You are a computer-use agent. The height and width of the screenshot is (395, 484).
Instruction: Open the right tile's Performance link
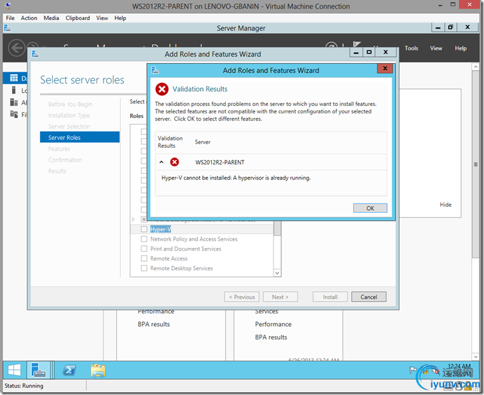(x=273, y=324)
